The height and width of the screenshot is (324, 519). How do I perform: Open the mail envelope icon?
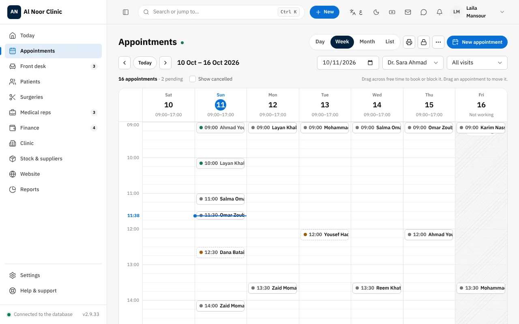click(408, 12)
